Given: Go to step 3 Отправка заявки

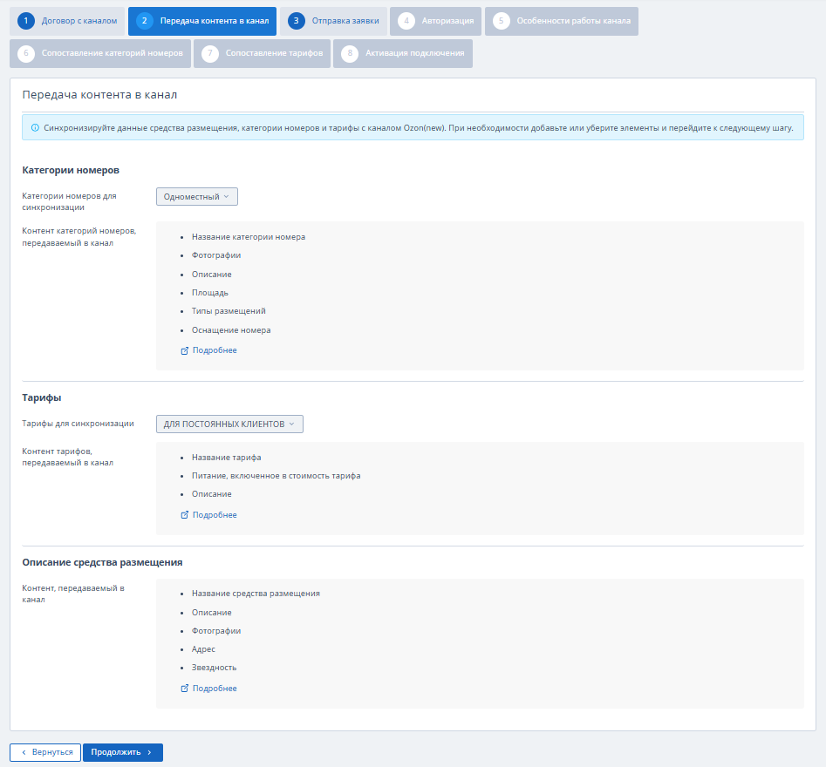Looking at the screenshot, I should [333, 21].
